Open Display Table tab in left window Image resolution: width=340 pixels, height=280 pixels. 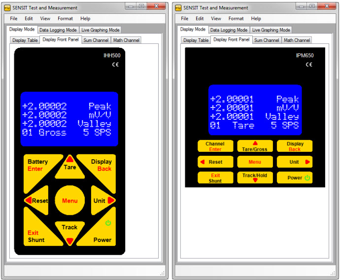point(25,40)
